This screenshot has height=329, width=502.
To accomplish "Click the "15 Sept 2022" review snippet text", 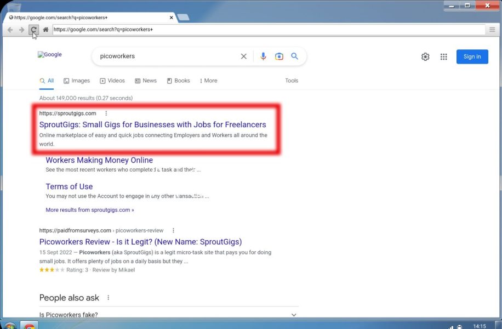I will (155, 257).
